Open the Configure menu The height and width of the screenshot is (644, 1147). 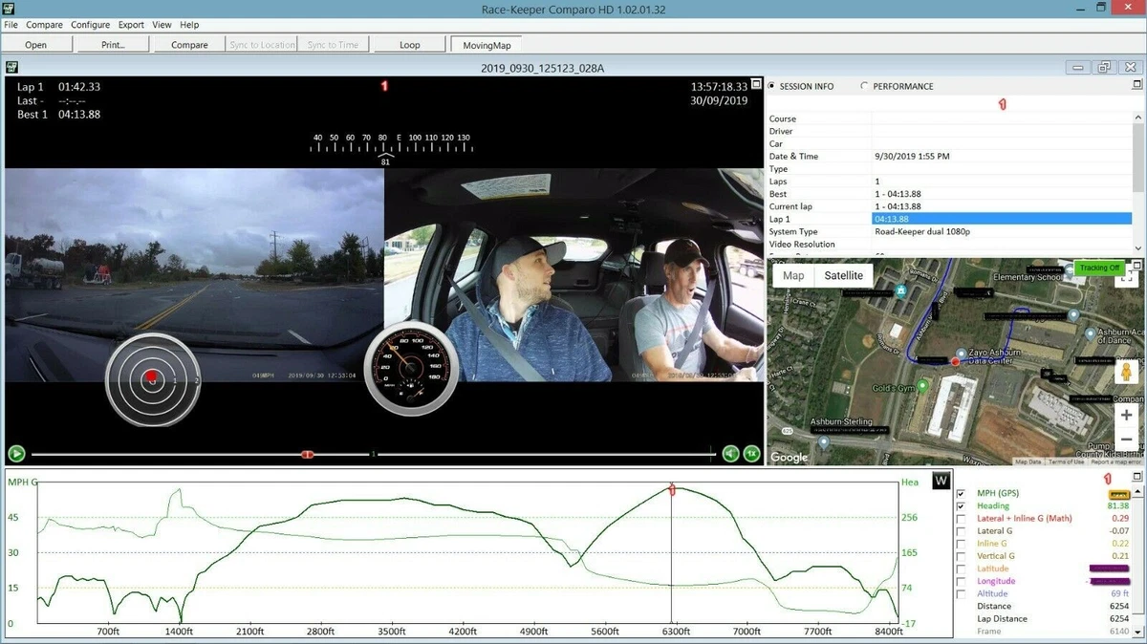90,24
